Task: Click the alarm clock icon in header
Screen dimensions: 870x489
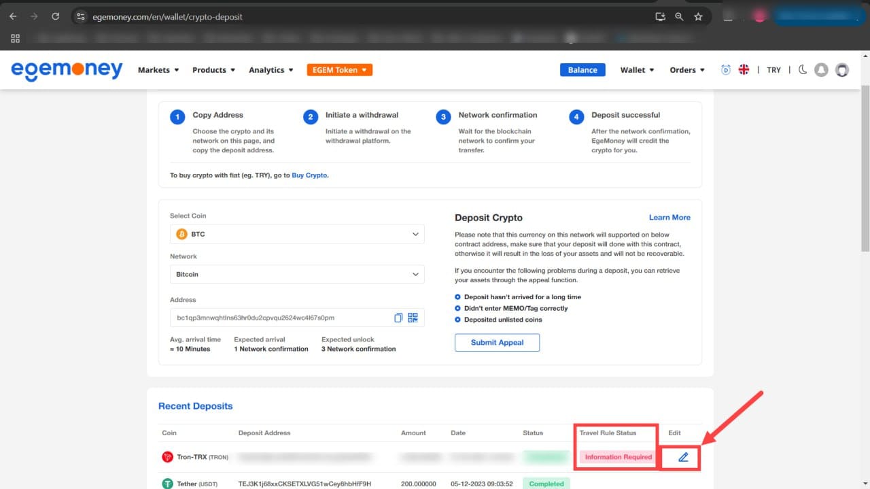Action: [x=725, y=69]
